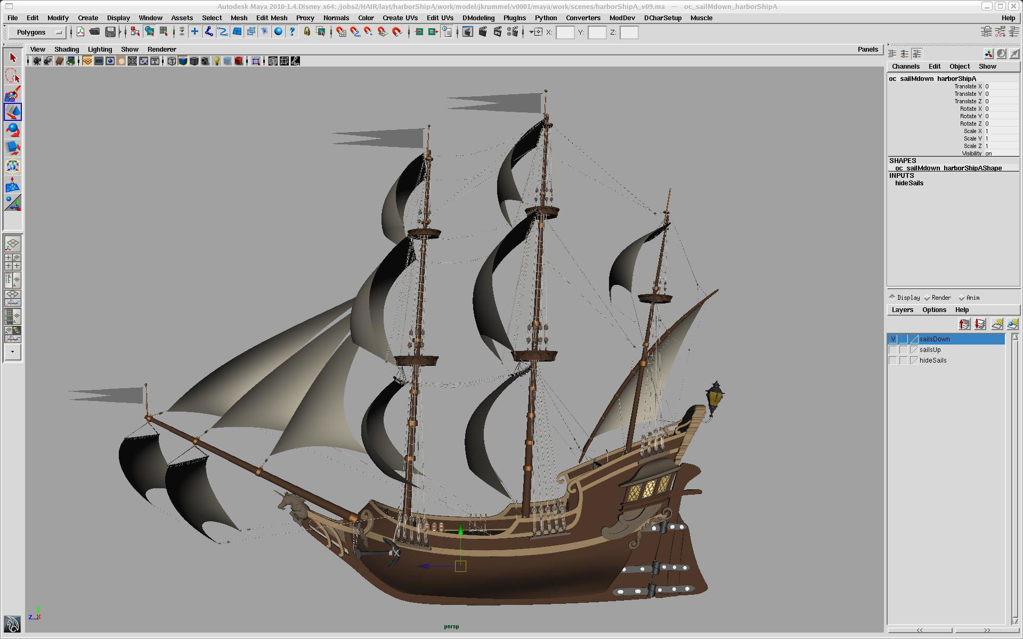1023x639 pixels.
Task: Switch to four view layout
Action: (x=13, y=261)
